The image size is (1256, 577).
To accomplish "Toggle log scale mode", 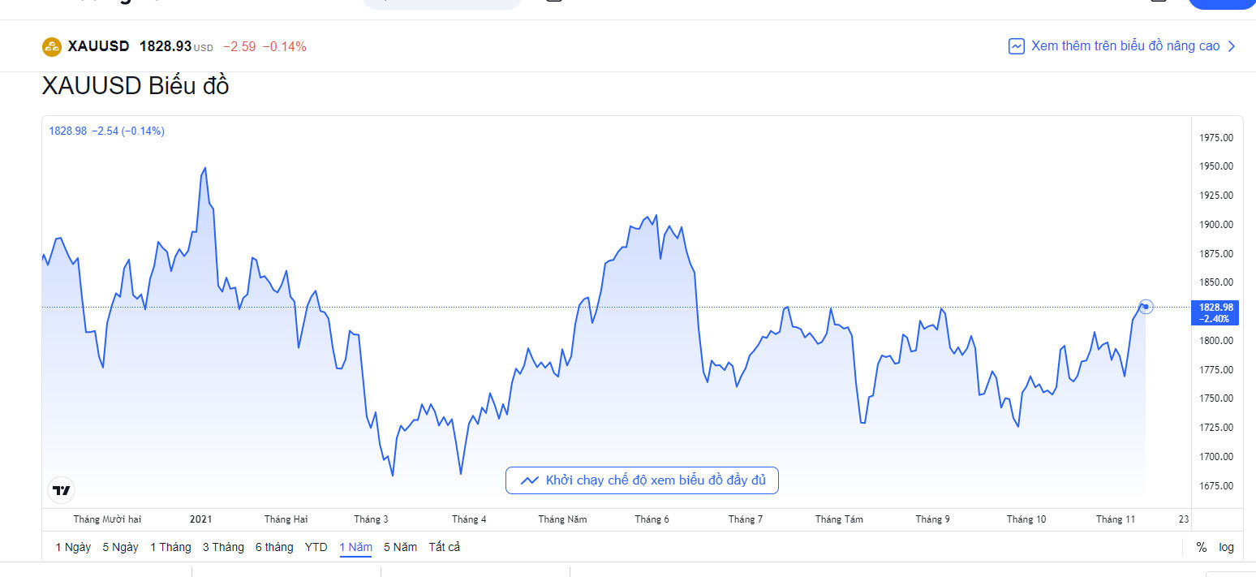I will click(x=1226, y=548).
